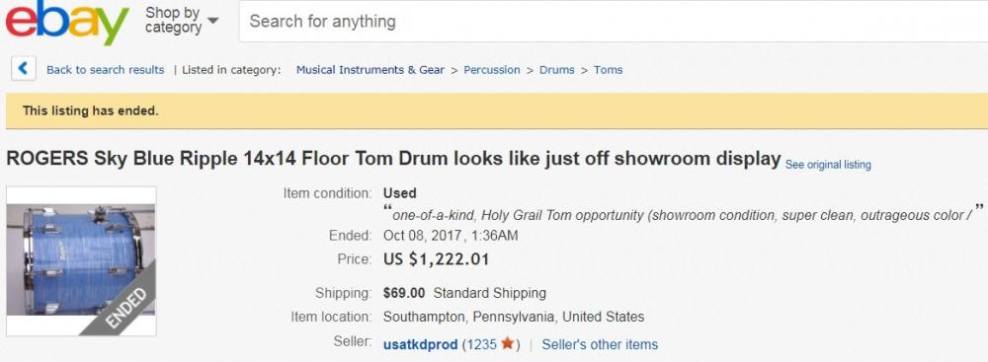Image resolution: width=988 pixels, height=362 pixels.
Task: Click the eBay logo
Action: (67, 23)
